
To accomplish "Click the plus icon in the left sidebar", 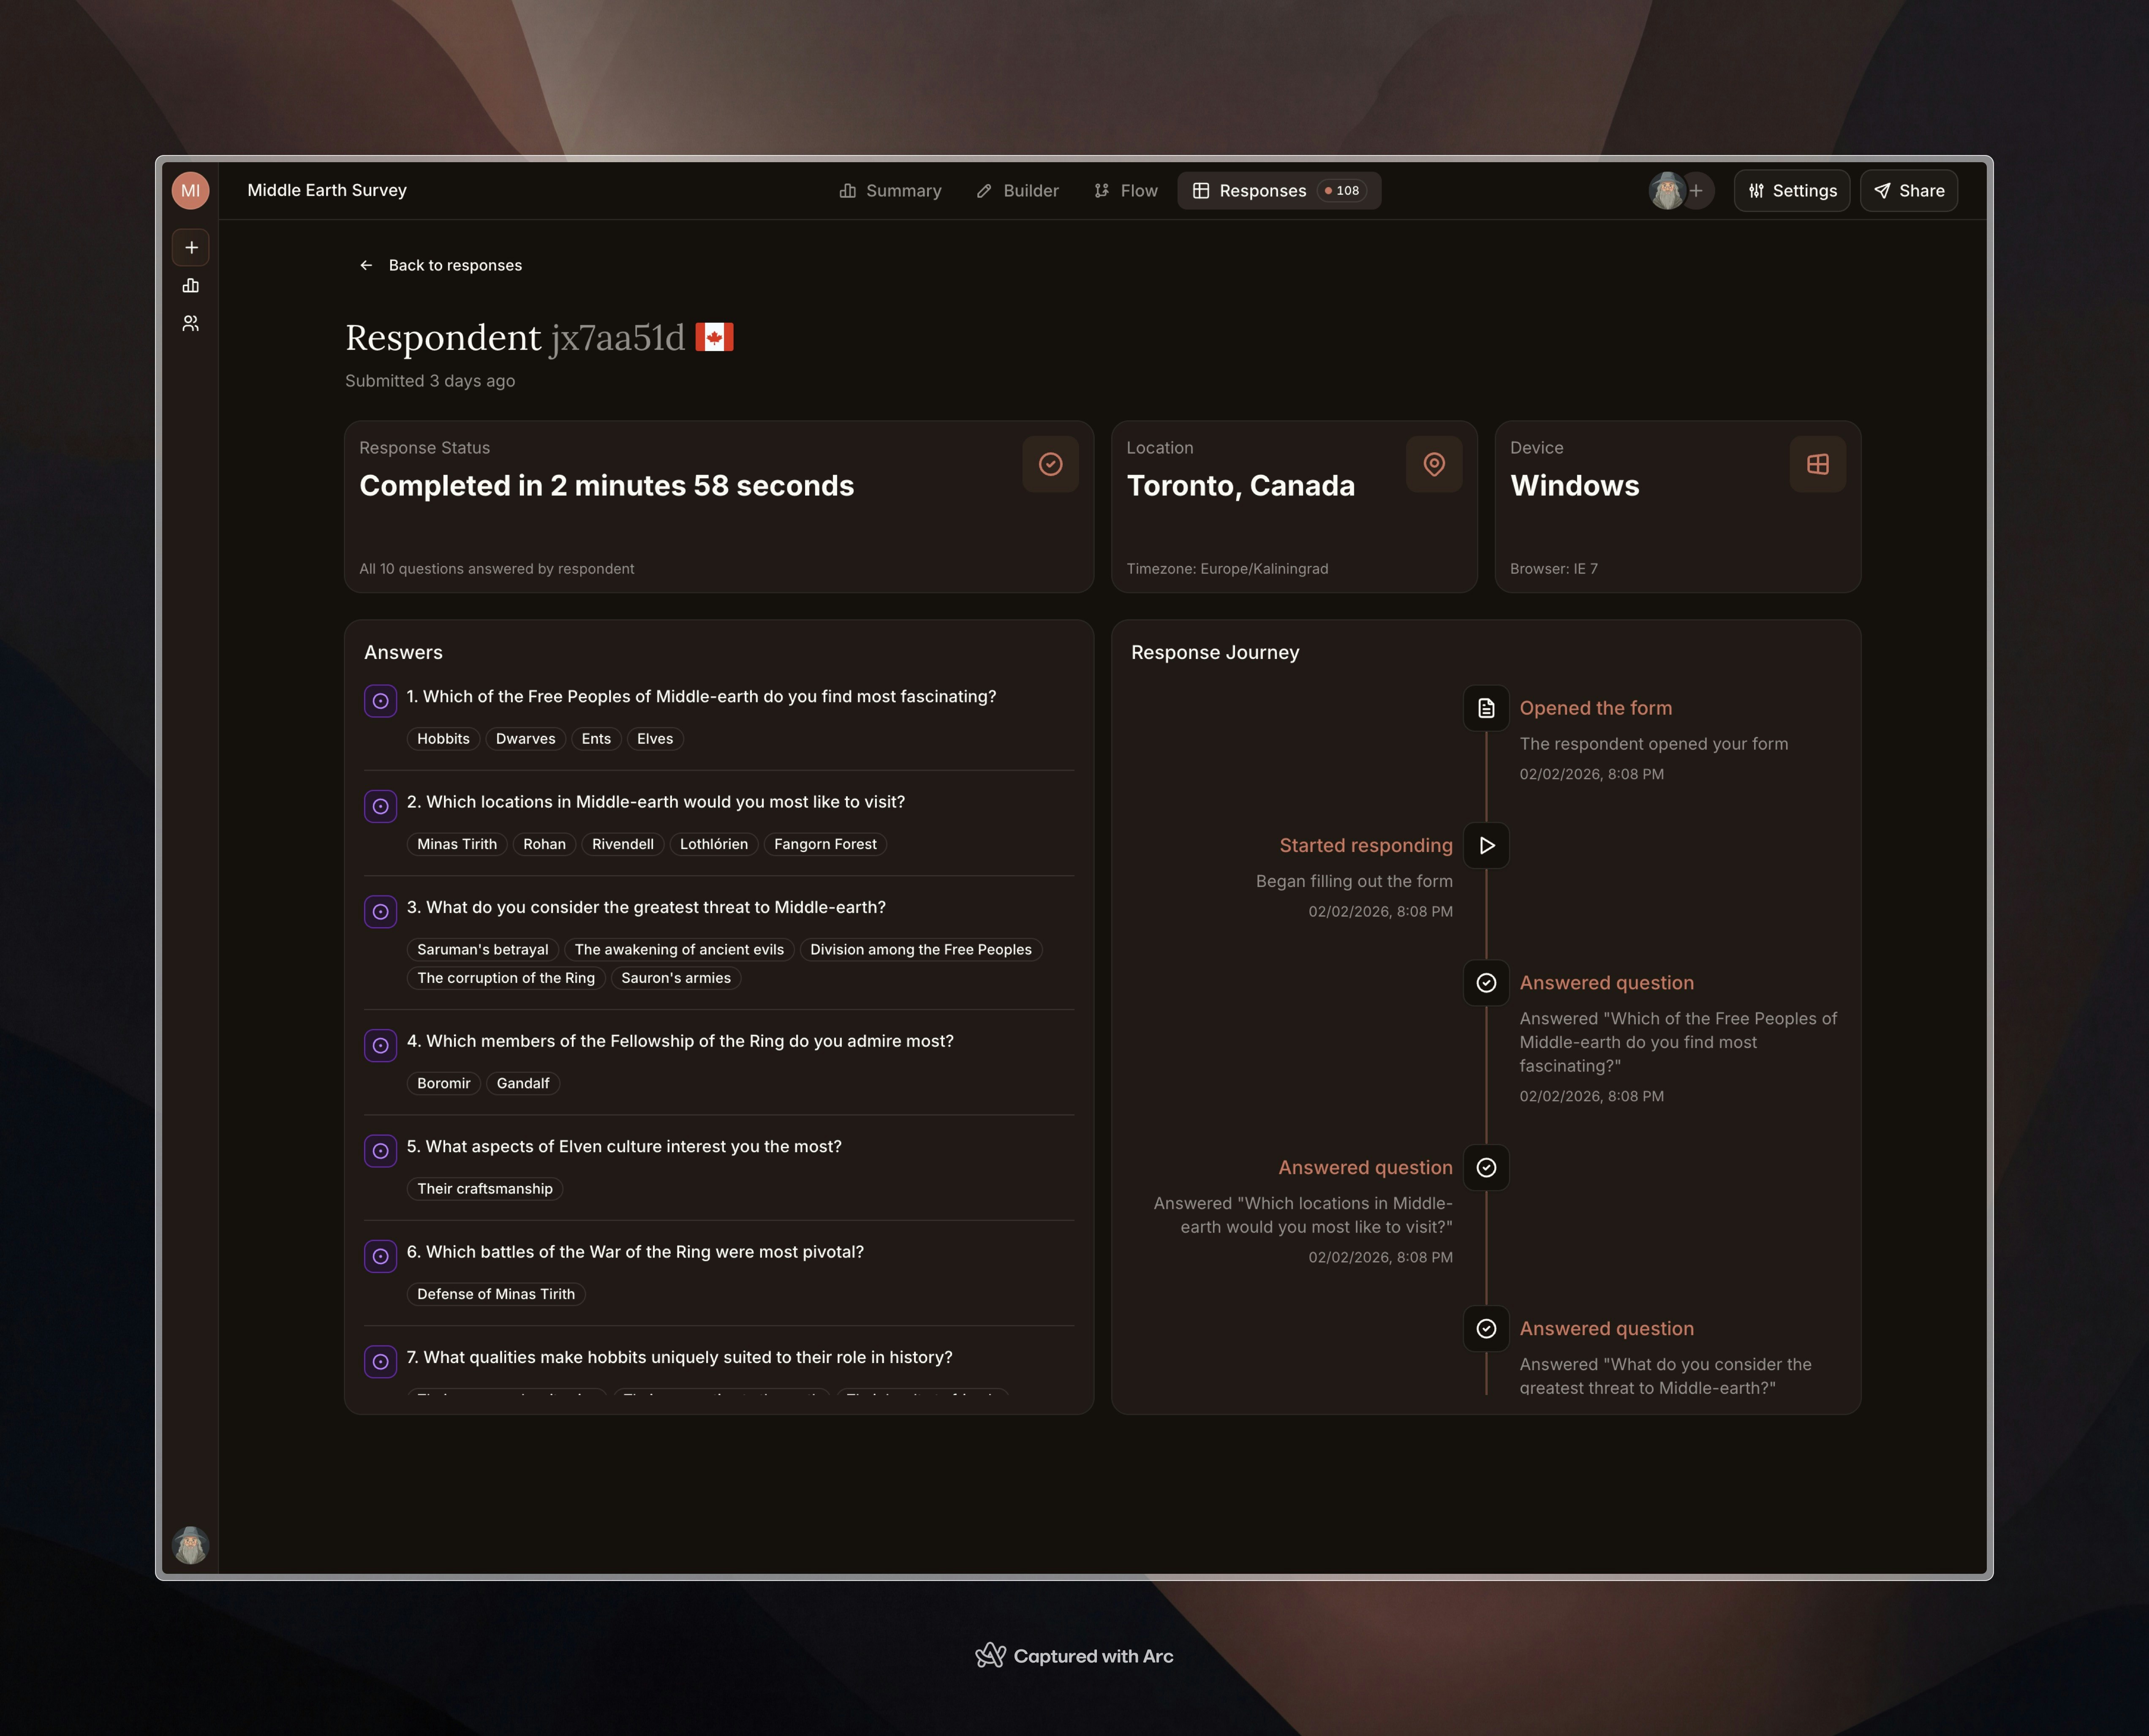I will coord(190,247).
